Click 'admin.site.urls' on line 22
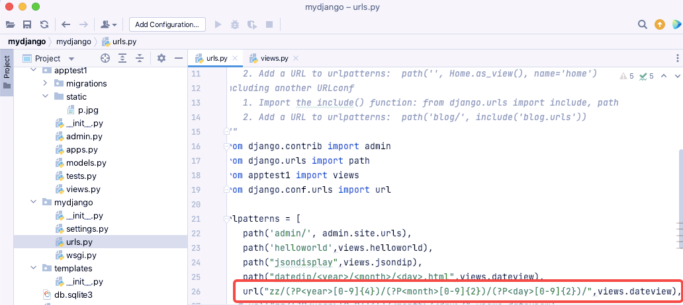 pyautogui.click(x=361, y=233)
